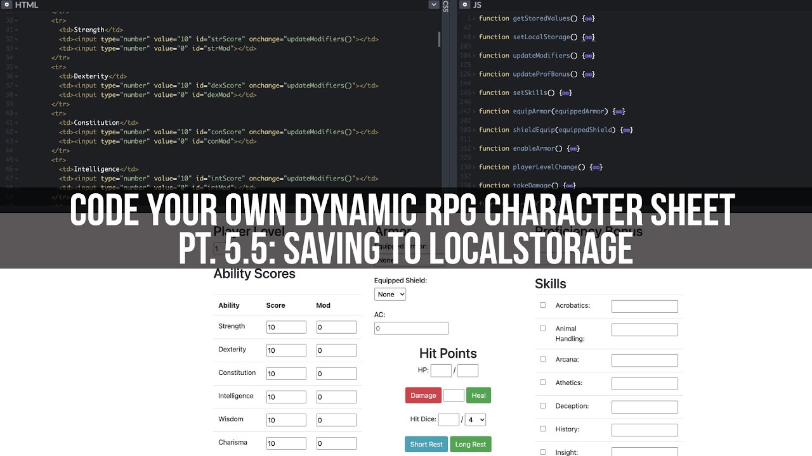Click the 'Mod' column header
This screenshot has width=812, height=456.
[324, 305]
